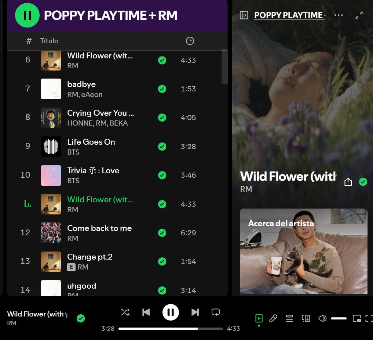Screen dimensions: 373x340
Task: Toggle saved check on currently playing row
Action: coord(162,204)
